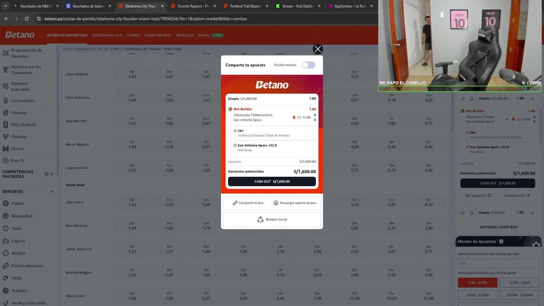Click the stake amount input field
544x306 pixels.
click(x=498, y=263)
